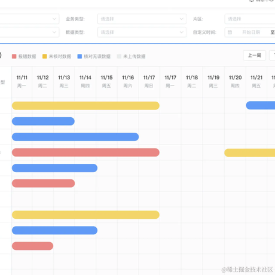Click the 报错数据 legend label

coord(27,56)
